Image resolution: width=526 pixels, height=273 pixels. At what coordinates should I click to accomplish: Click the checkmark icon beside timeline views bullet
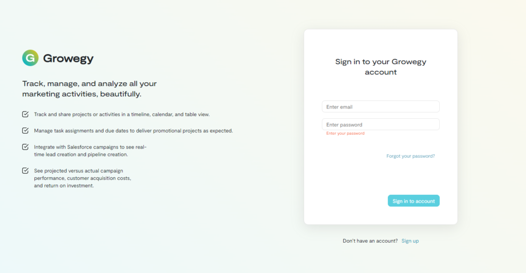[25, 114]
